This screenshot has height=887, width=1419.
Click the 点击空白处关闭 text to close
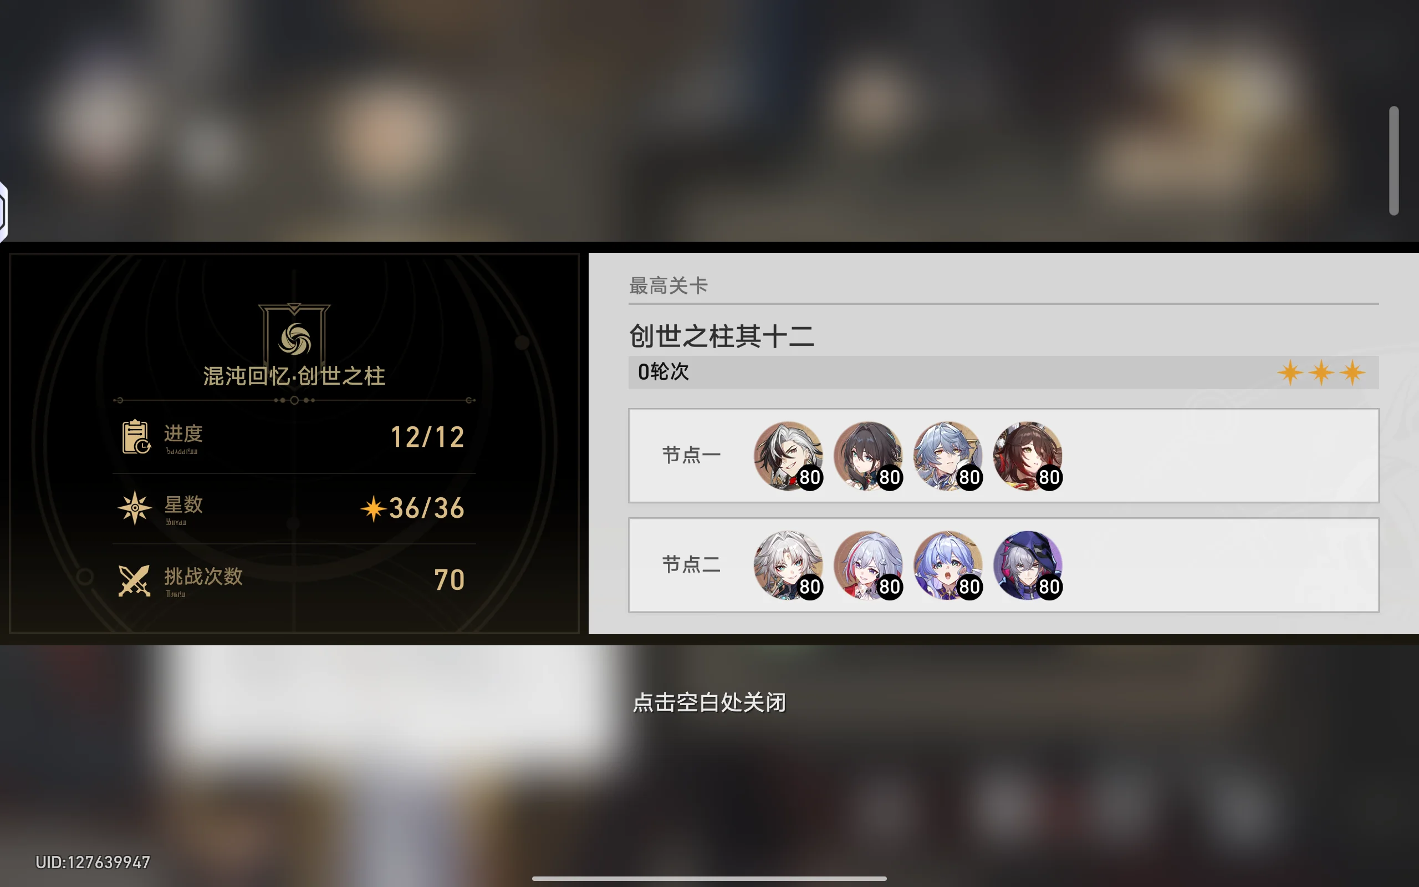click(709, 702)
